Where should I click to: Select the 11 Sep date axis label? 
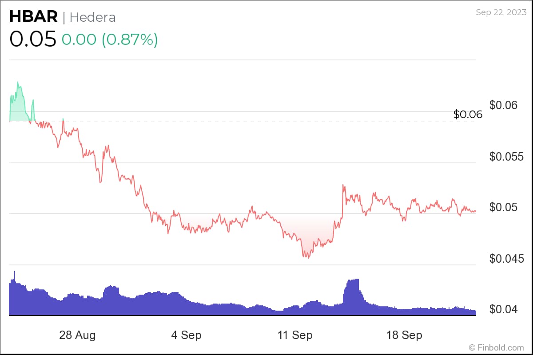[295, 335]
